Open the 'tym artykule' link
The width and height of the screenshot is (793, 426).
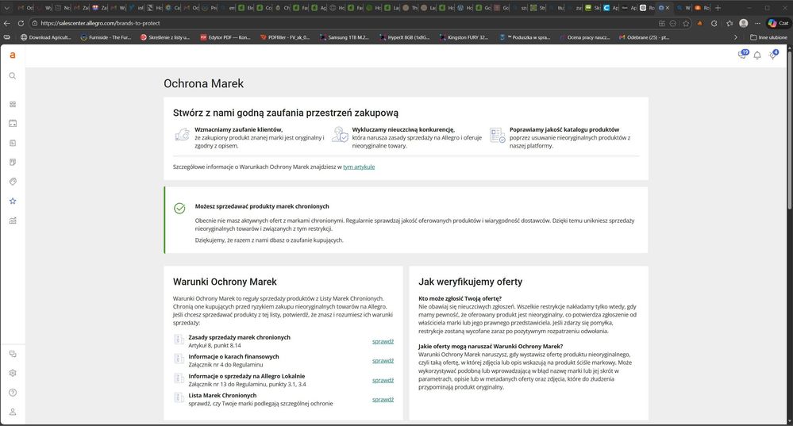click(359, 167)
